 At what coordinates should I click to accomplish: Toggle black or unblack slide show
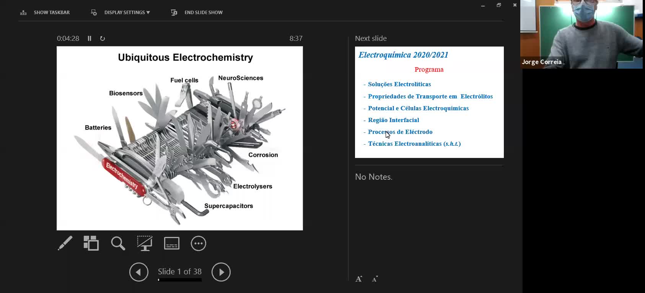point(145,243)
